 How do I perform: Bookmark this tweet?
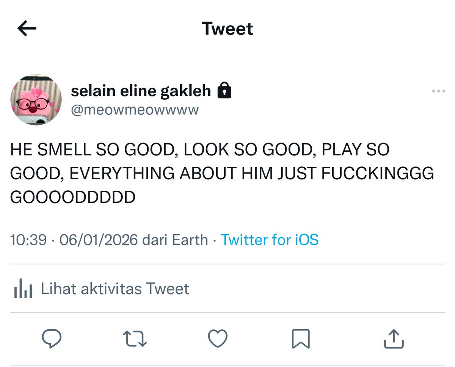click(x=301, y=339)
